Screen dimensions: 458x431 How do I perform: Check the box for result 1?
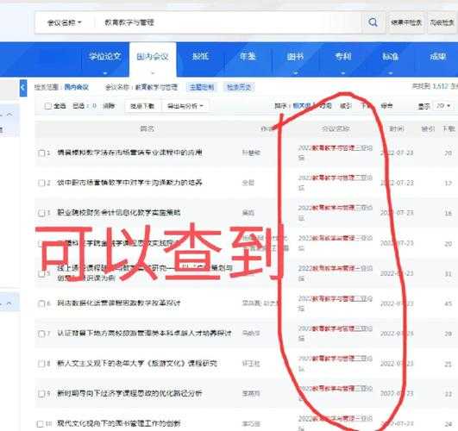pos(41,153)
